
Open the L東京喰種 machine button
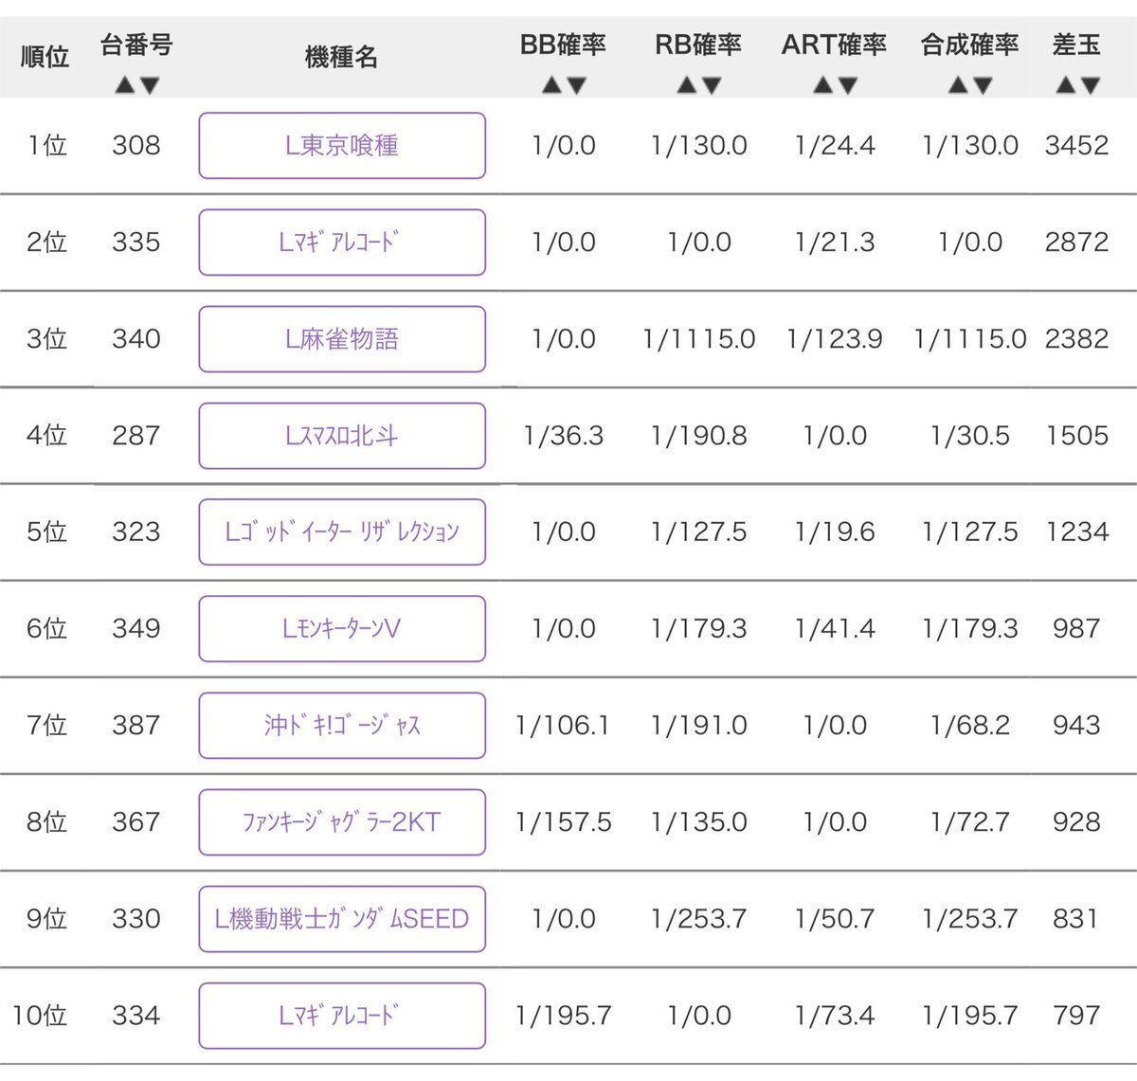pos(342,146)
